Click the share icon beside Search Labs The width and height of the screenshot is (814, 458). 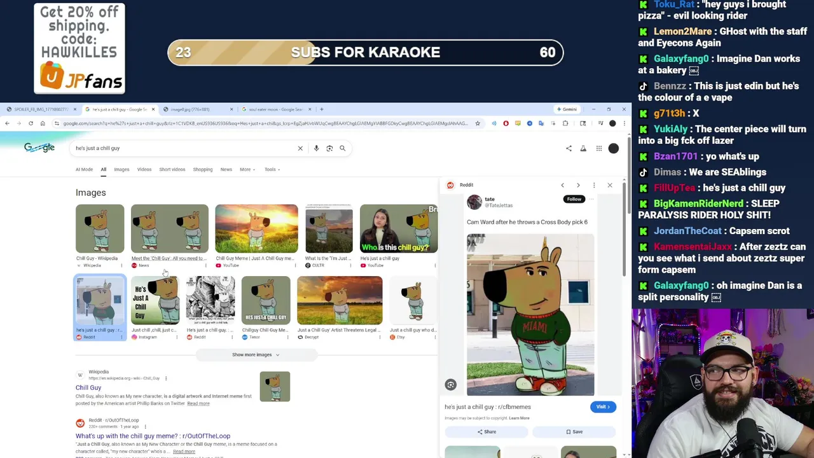coord(569,148)
